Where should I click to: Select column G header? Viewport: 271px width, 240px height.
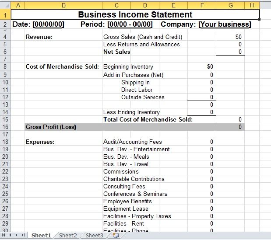230,5
